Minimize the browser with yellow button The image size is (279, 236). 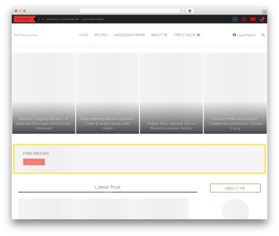coord(20,11)
